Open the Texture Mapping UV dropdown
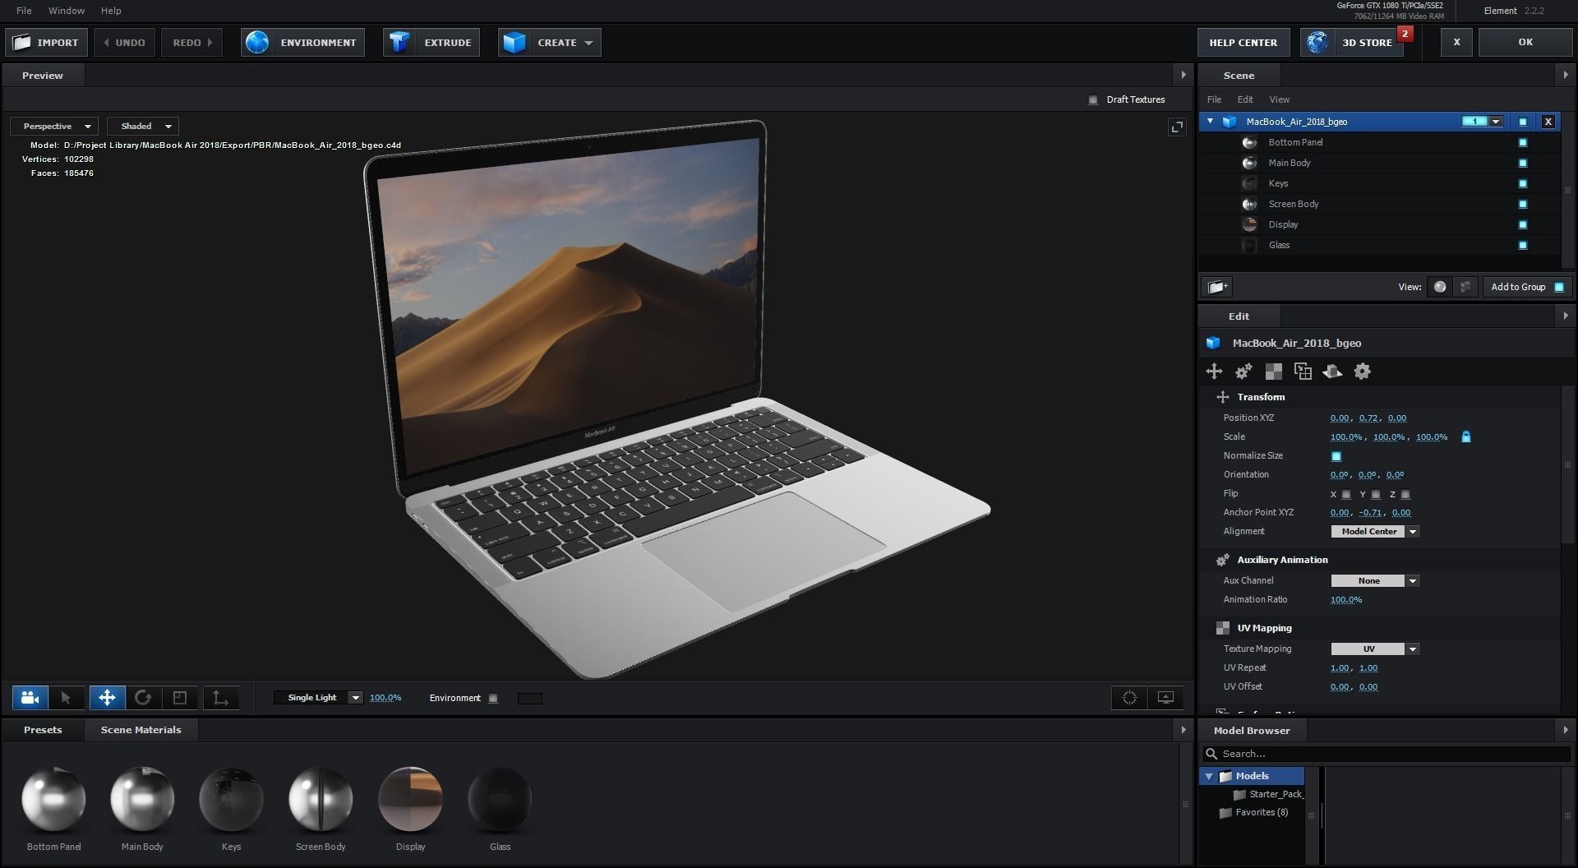 (x=1375, y=649)
